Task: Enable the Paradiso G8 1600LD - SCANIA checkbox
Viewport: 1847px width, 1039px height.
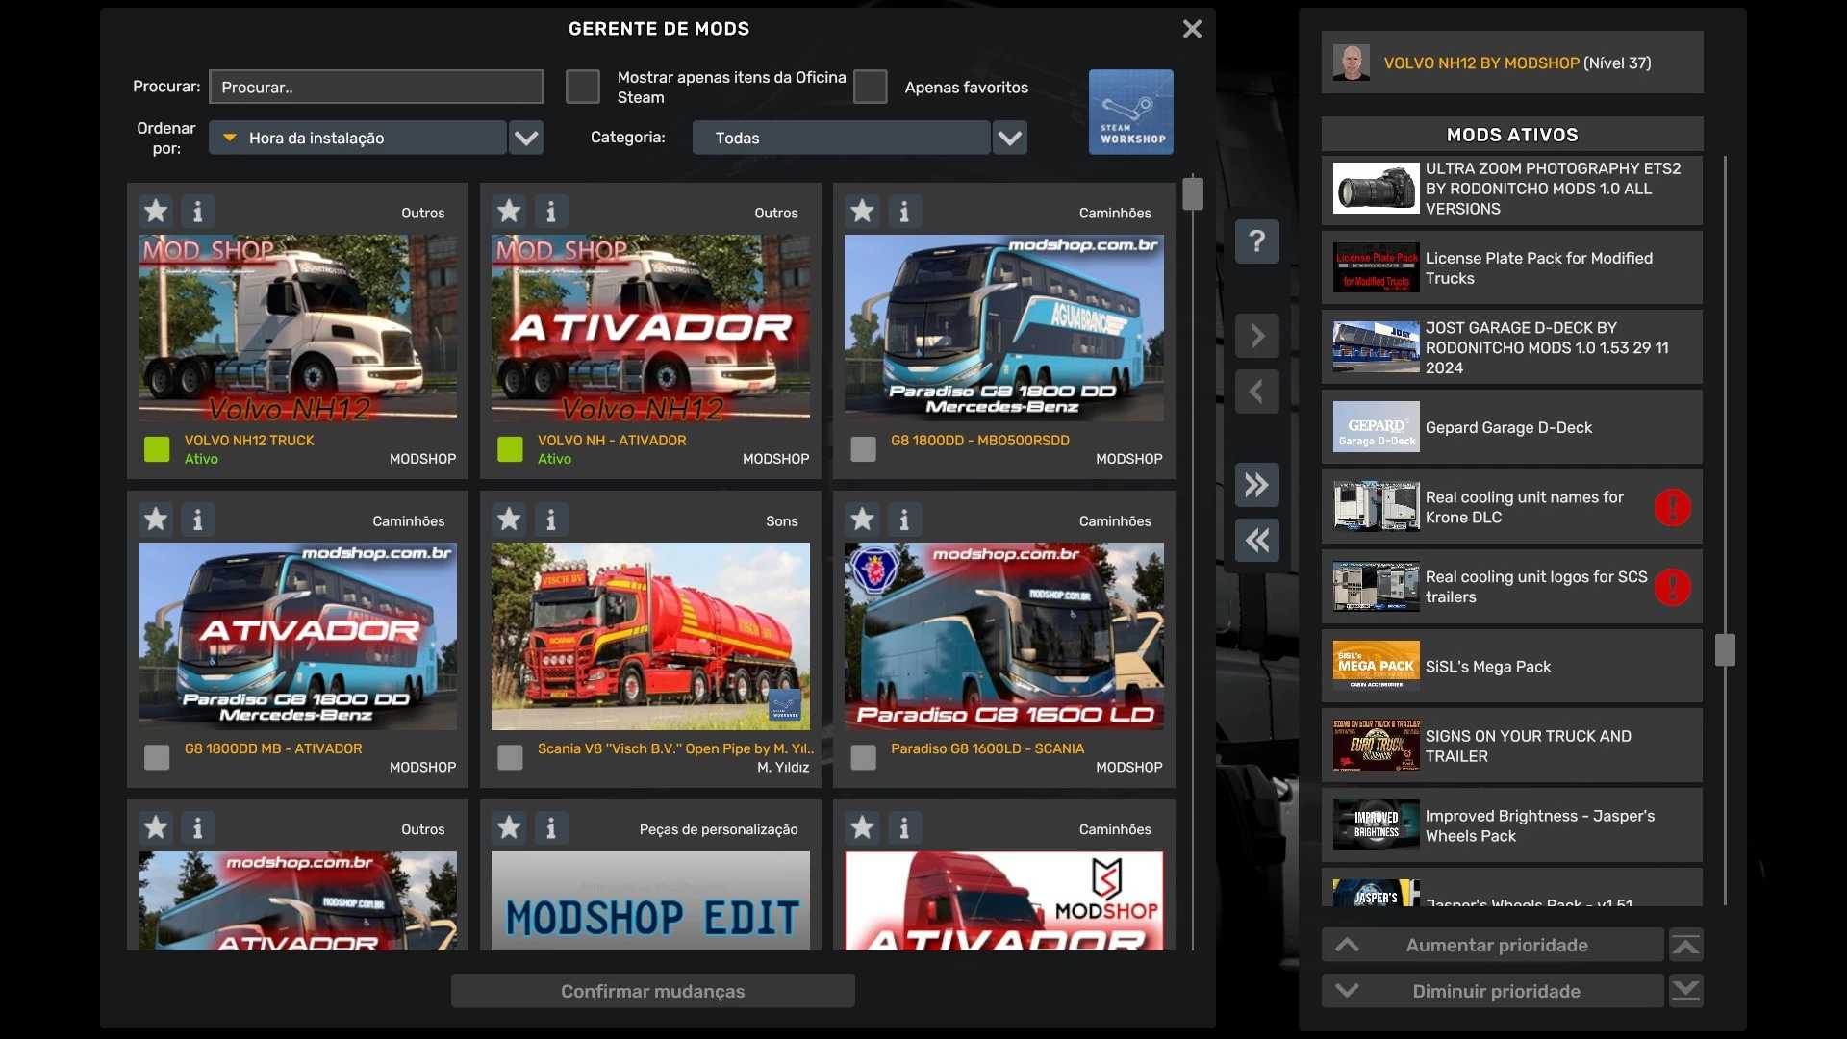Action: [x=863, y=757]
